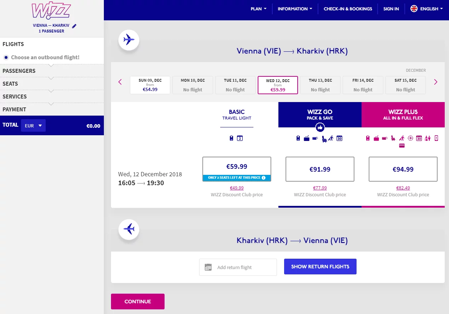Click the pink carry-on bag icon under WIZZ PLUS
The width and height of the screenshot is (449, 314).
[368, 138]
